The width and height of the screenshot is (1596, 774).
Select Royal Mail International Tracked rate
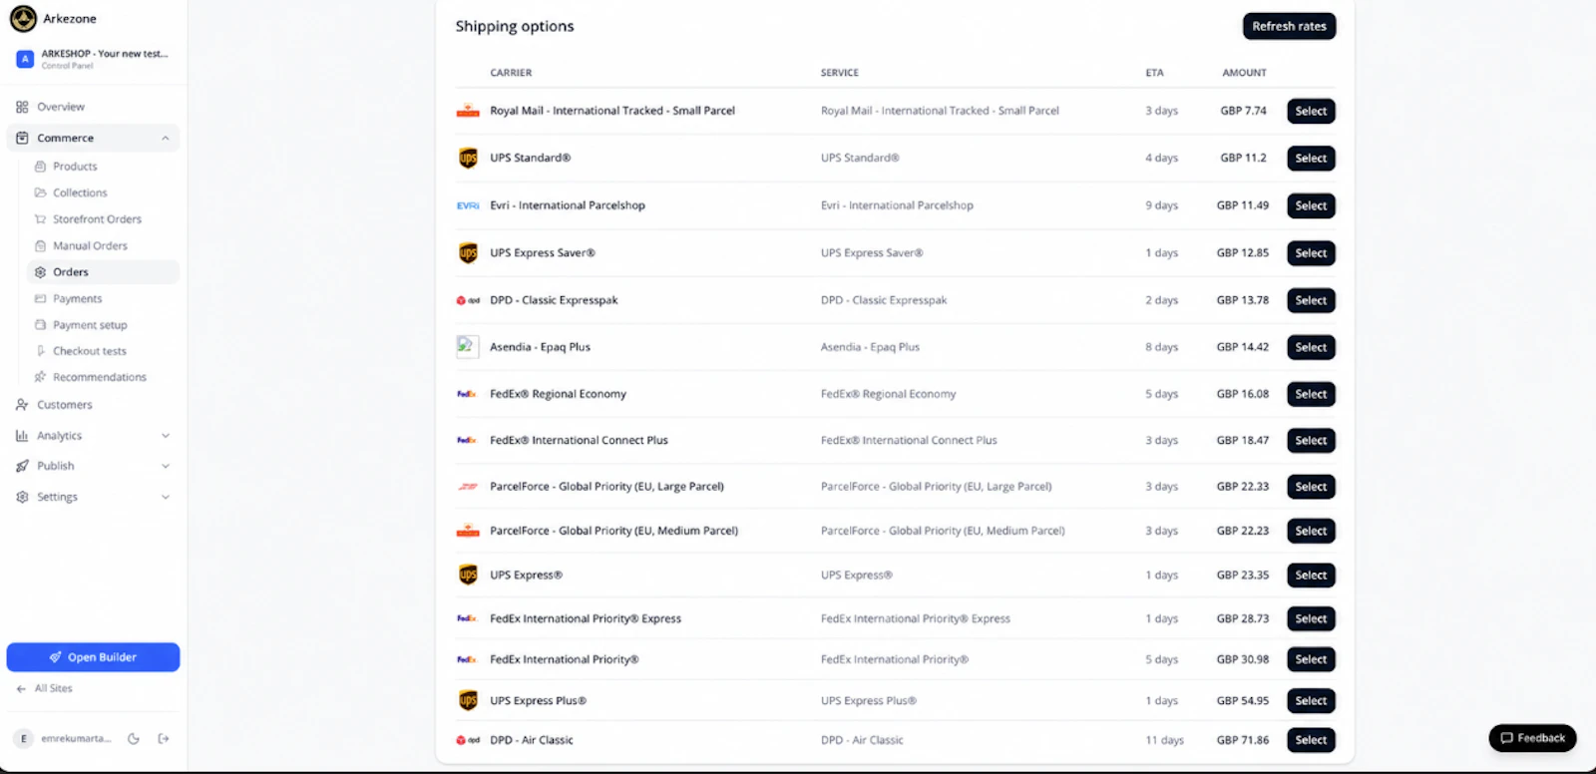1311,111
